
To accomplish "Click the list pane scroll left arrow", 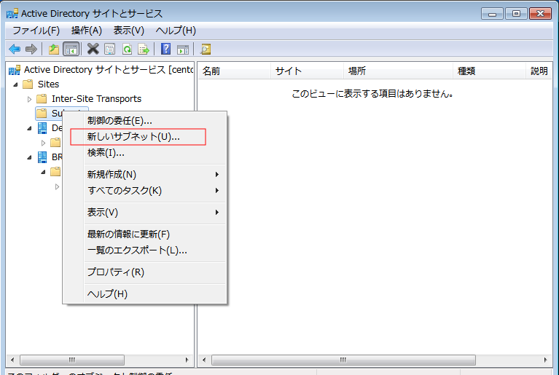I will point(204,360).
